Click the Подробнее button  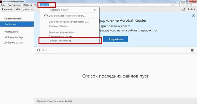pyautogui.click(x=115, y=39)
